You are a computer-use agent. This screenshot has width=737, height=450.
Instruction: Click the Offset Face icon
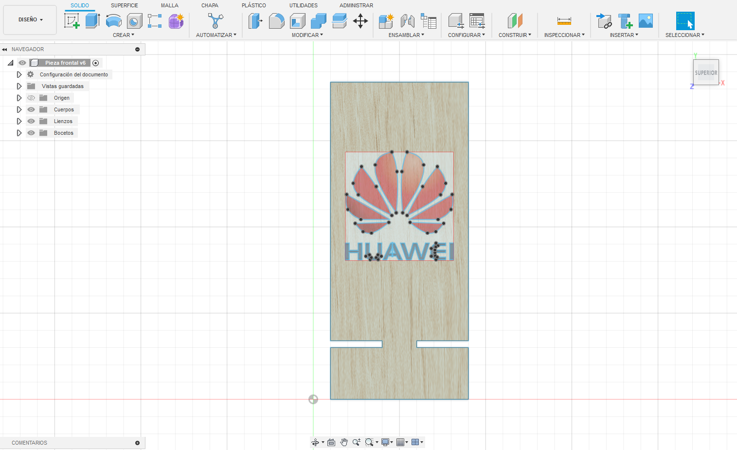click(339, 21)
